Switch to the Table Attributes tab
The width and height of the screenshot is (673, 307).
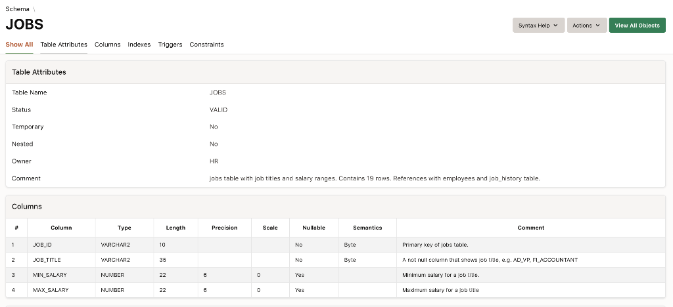tap(64, 45)
